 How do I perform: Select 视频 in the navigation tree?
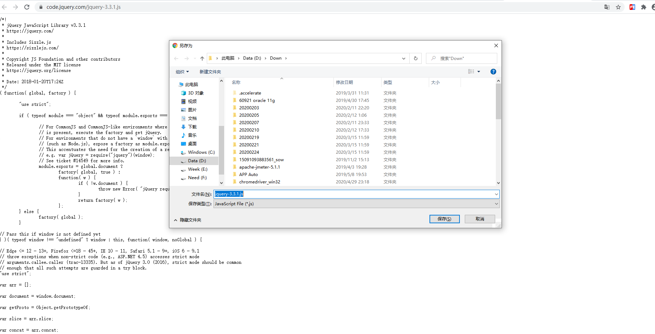(x=192, y=102)
